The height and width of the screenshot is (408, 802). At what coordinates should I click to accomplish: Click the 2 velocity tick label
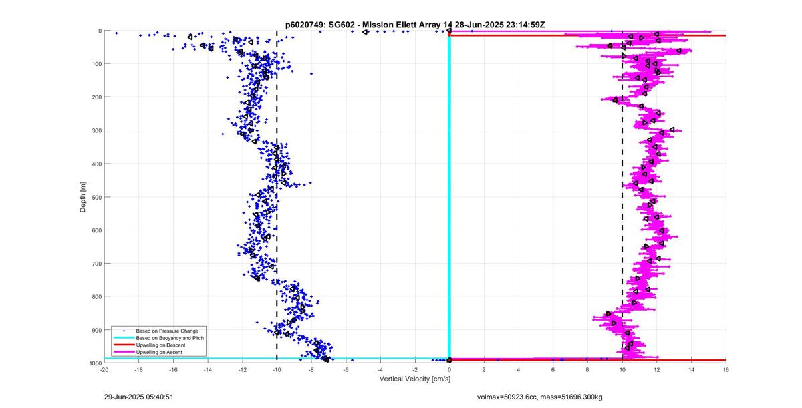click(x=484, y=369)
